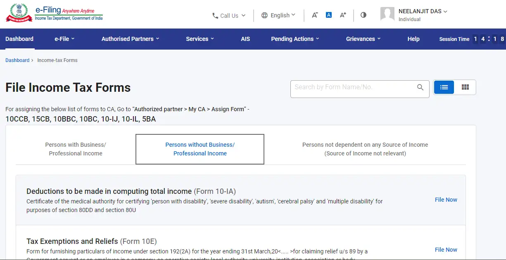Expand the NEELANJIT DAS account menu
The image size is (506, 260).
point(423,12)
